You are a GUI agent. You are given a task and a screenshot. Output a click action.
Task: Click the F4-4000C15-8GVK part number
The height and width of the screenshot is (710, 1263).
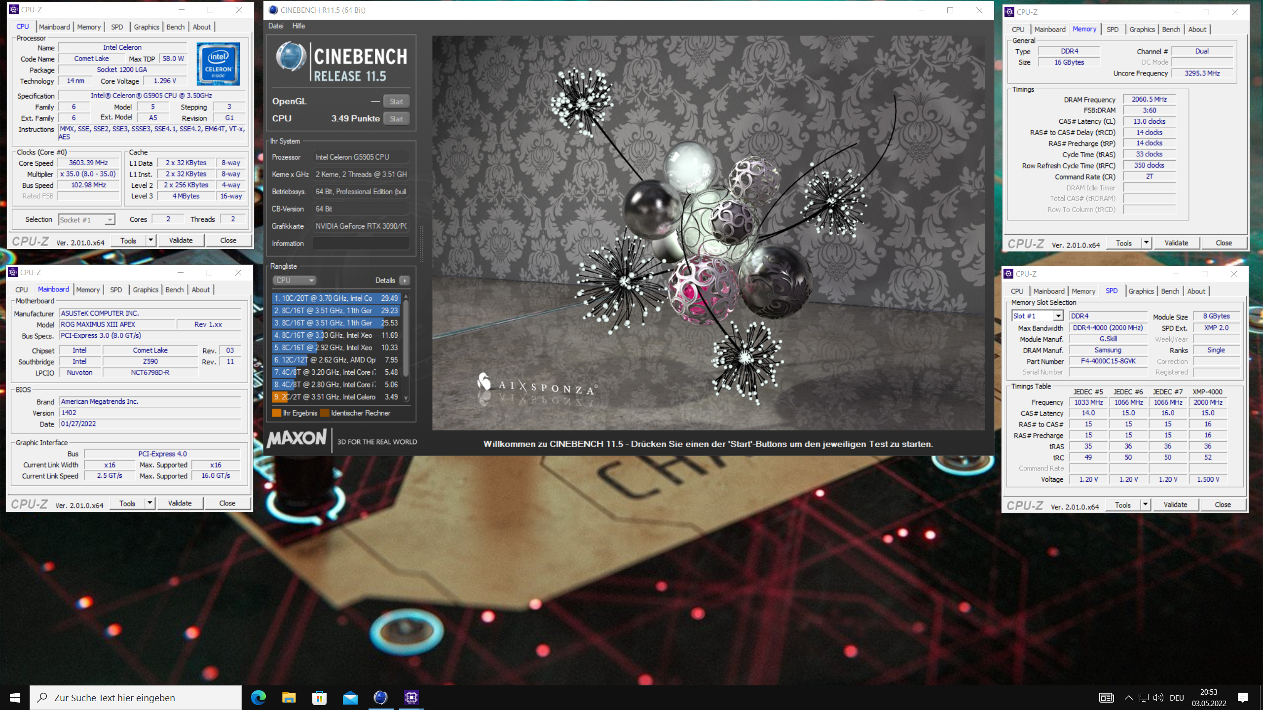(1108, 361)
